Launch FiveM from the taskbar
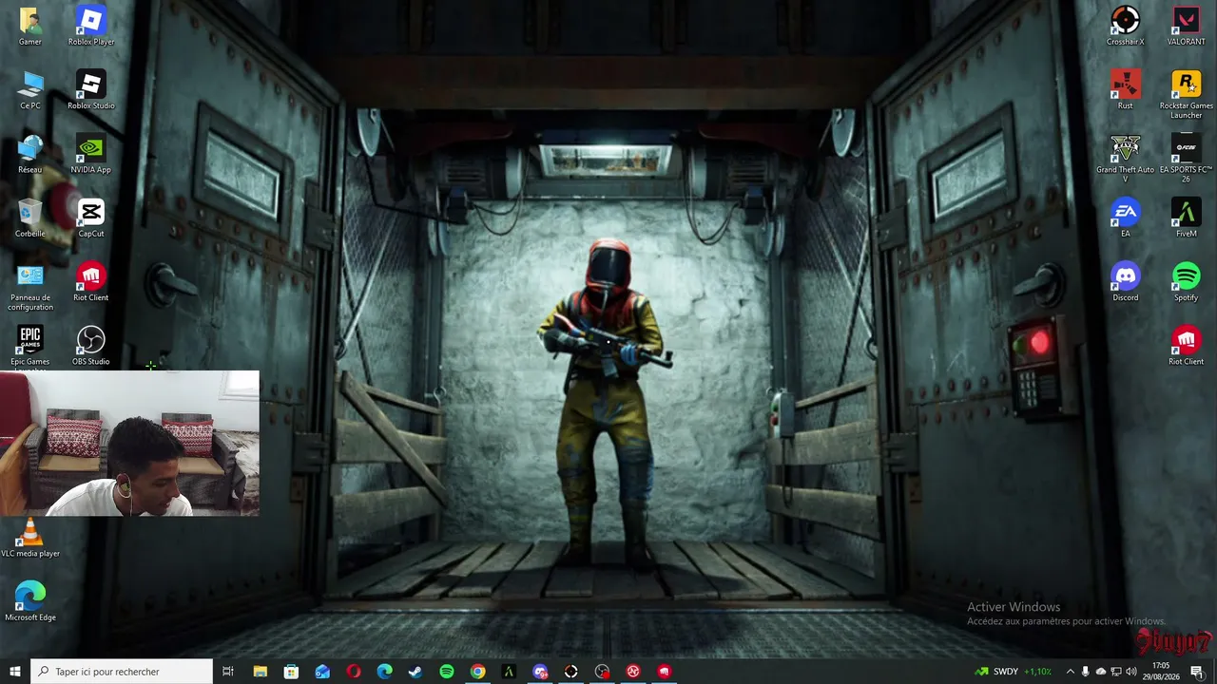1217x684 pixels. 509,672
